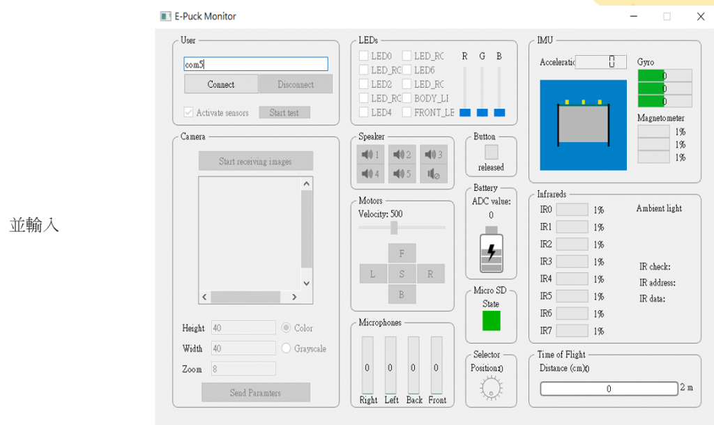
Task: Click the Connect button
Action: (221, 84)
